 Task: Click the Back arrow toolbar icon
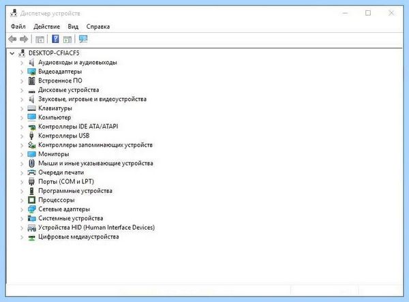(12, 39)
